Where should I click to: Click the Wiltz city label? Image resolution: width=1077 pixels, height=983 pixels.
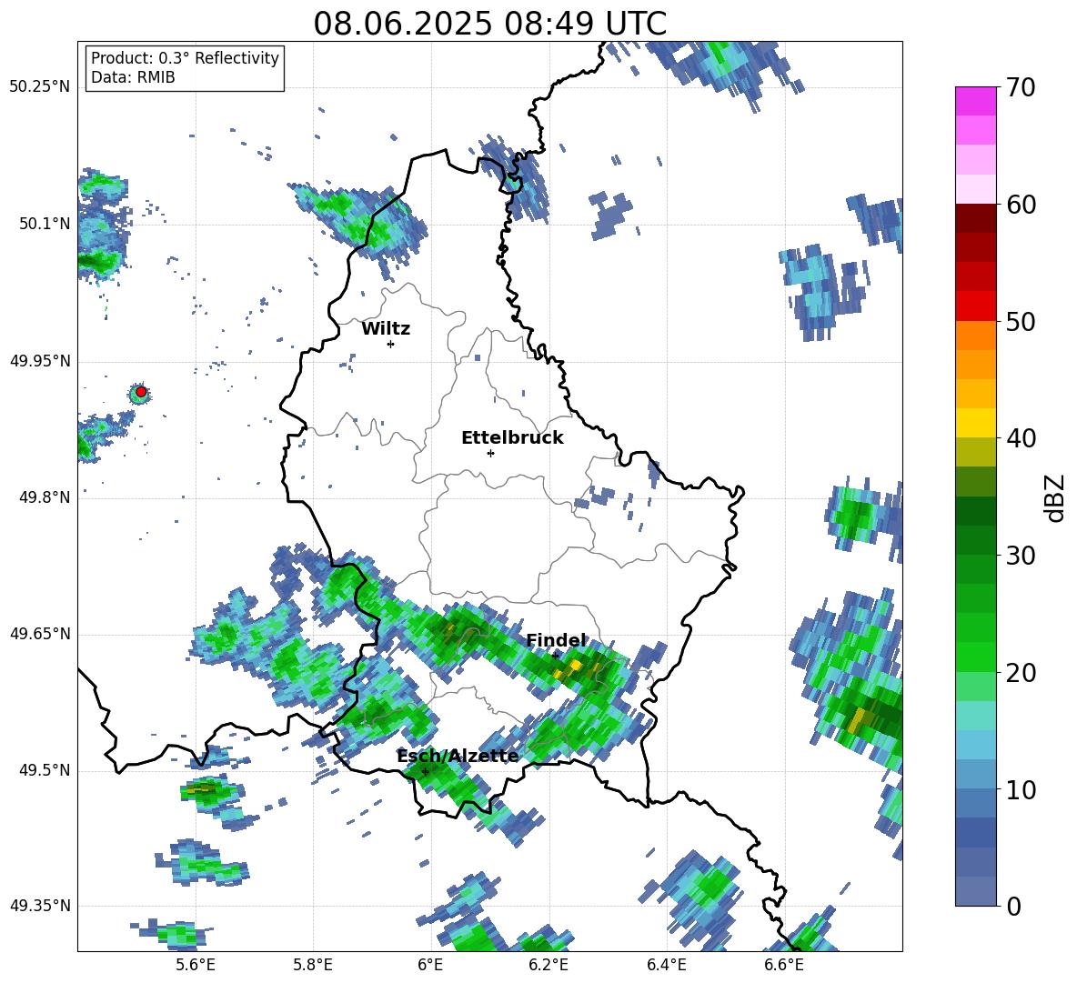click(386, 329)
